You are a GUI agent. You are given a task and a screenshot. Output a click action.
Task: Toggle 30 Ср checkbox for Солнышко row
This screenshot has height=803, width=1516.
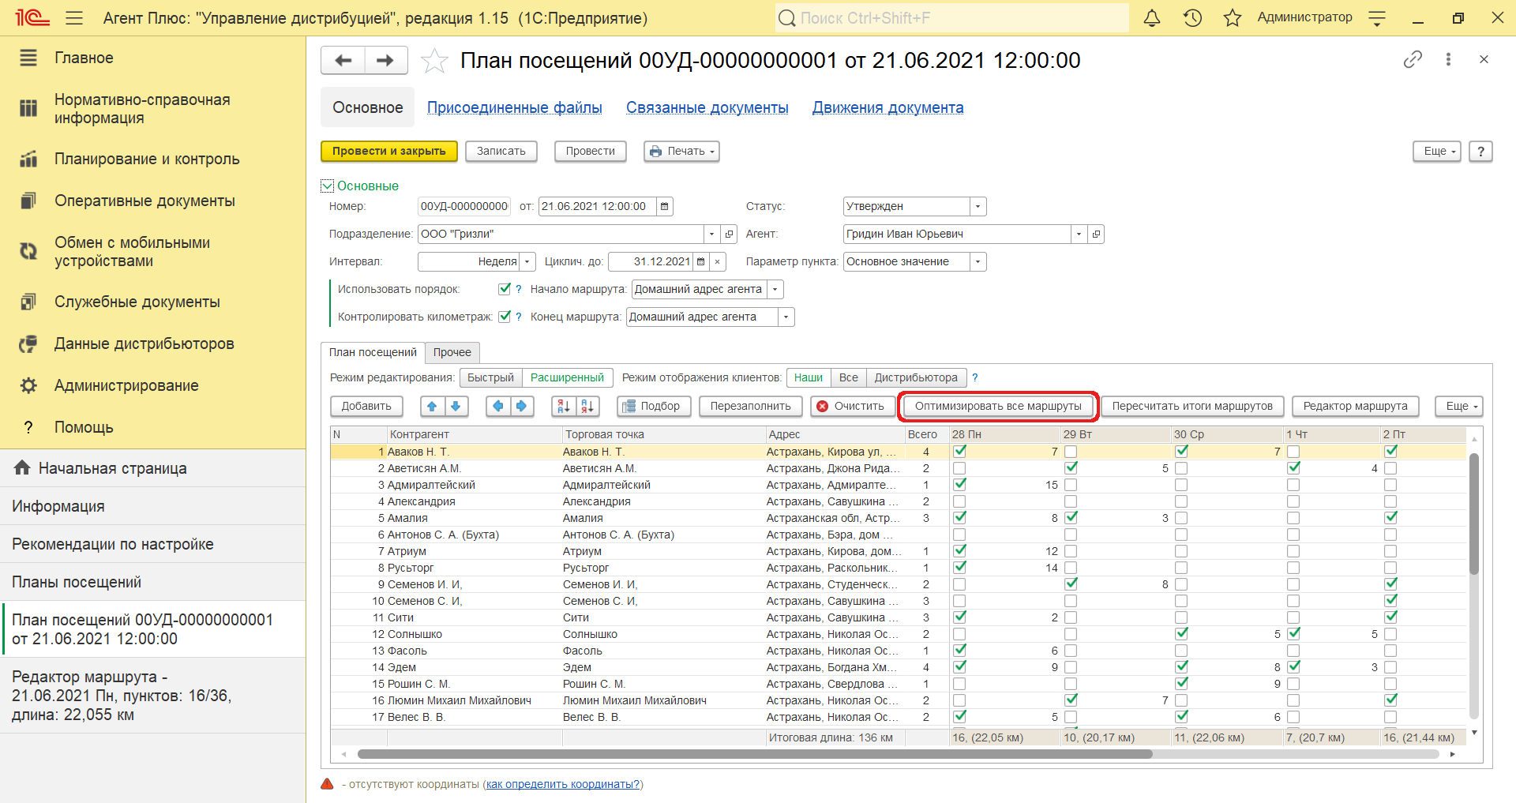(x=1181, y=634)
